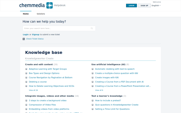
Task: Open the Use artificial intelligence (AI) folder
Action: pos(108,64)
